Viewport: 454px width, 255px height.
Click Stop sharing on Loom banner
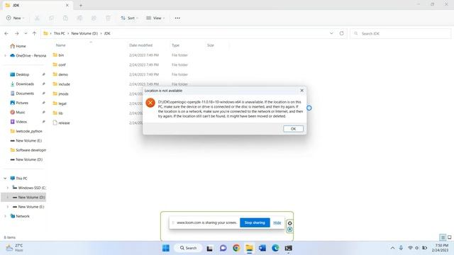(x=255, y=222)
